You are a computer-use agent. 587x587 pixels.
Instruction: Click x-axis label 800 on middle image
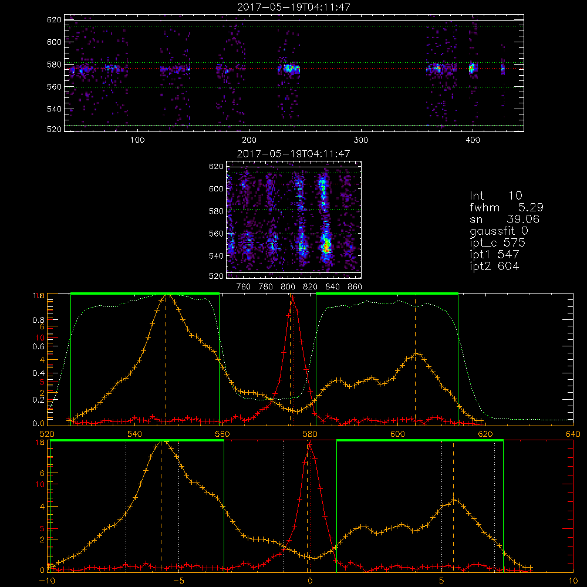[288, 287]
